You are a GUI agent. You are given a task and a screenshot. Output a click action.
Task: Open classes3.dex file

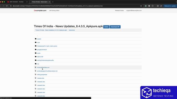click(x=41, y=85)
